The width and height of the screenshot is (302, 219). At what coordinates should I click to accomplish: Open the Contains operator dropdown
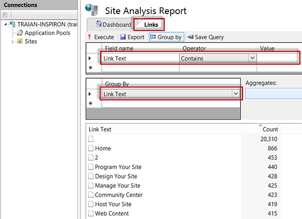click(252, 58)
